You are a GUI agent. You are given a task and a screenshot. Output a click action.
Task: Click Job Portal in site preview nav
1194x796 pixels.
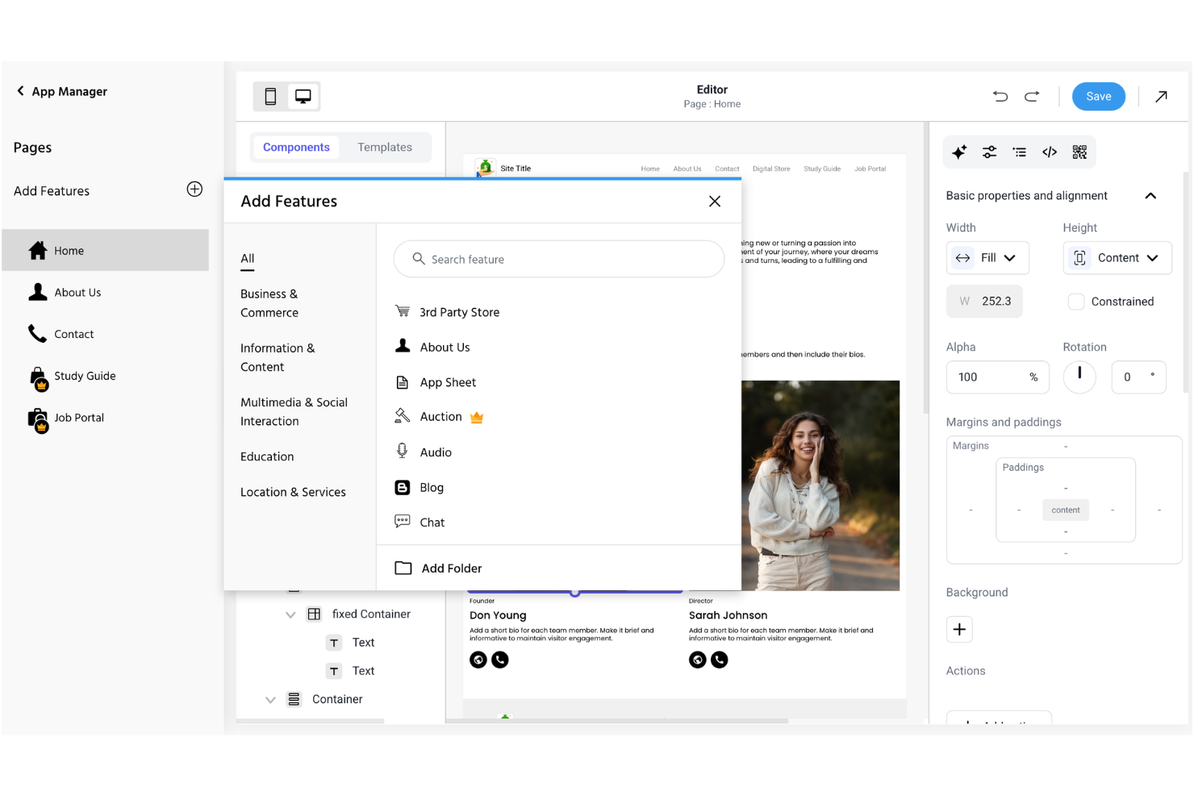tap(870, 169)
